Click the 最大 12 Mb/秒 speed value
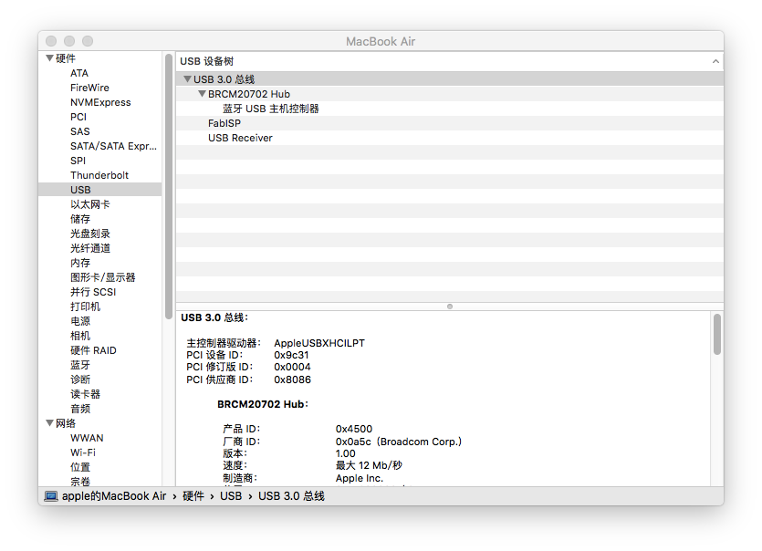This screenshot has height=551, width=762. tap(369, 465)
